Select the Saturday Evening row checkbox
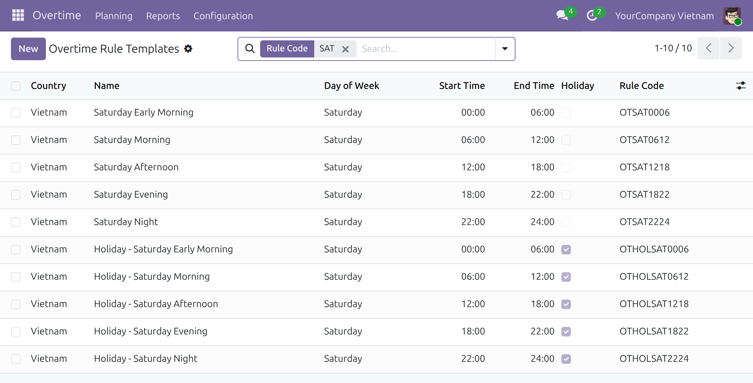This screenshot has height=383, width=753. 16,195
